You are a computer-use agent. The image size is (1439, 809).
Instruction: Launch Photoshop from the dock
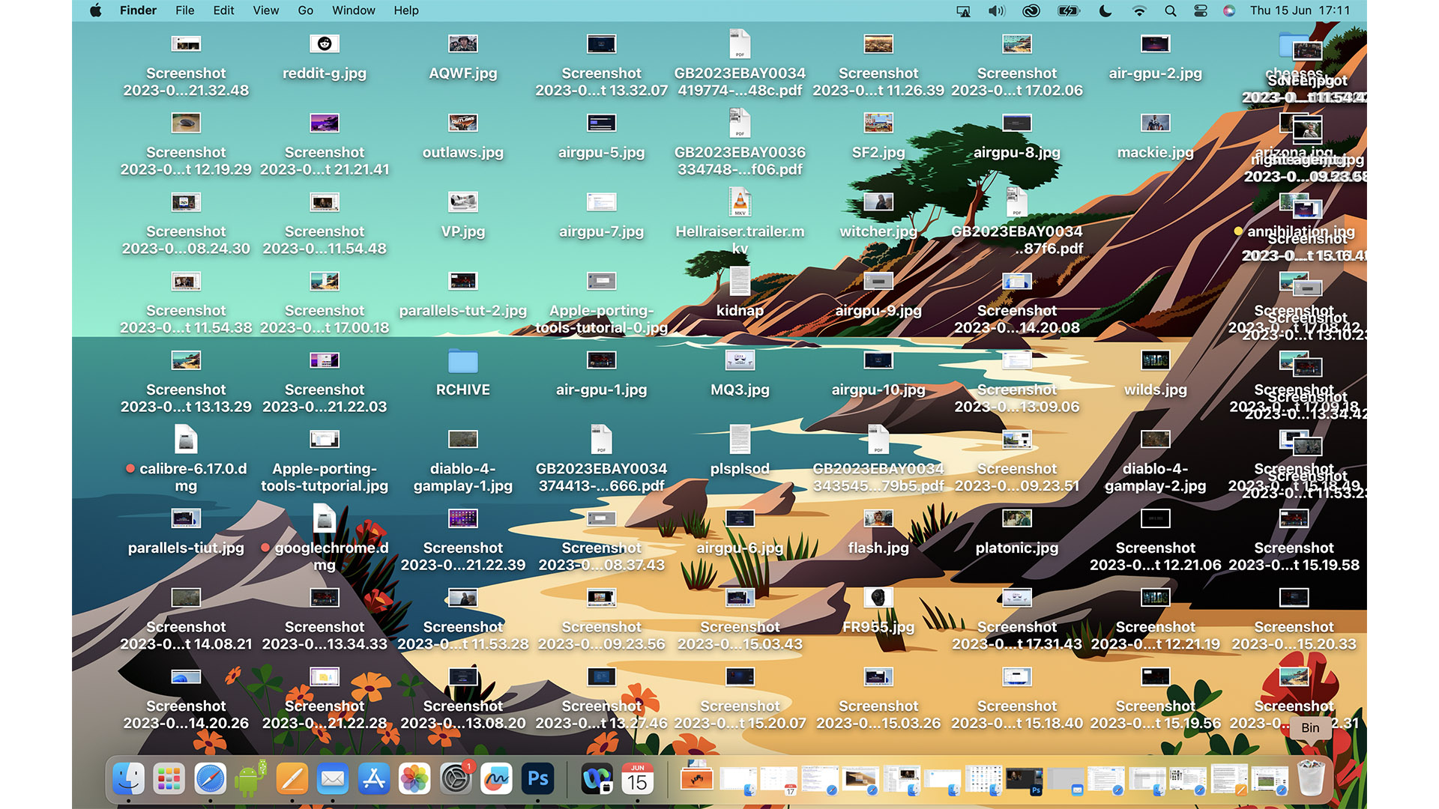[537, 779]
